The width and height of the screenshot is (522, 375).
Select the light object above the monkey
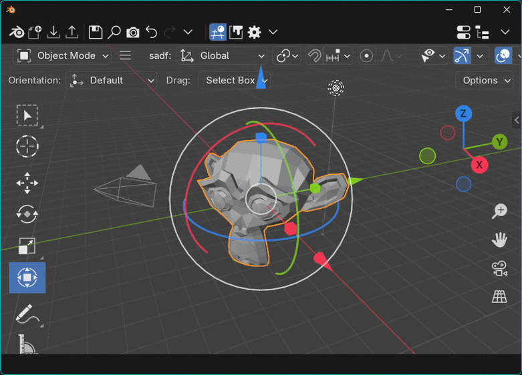(x=336, y=88)
